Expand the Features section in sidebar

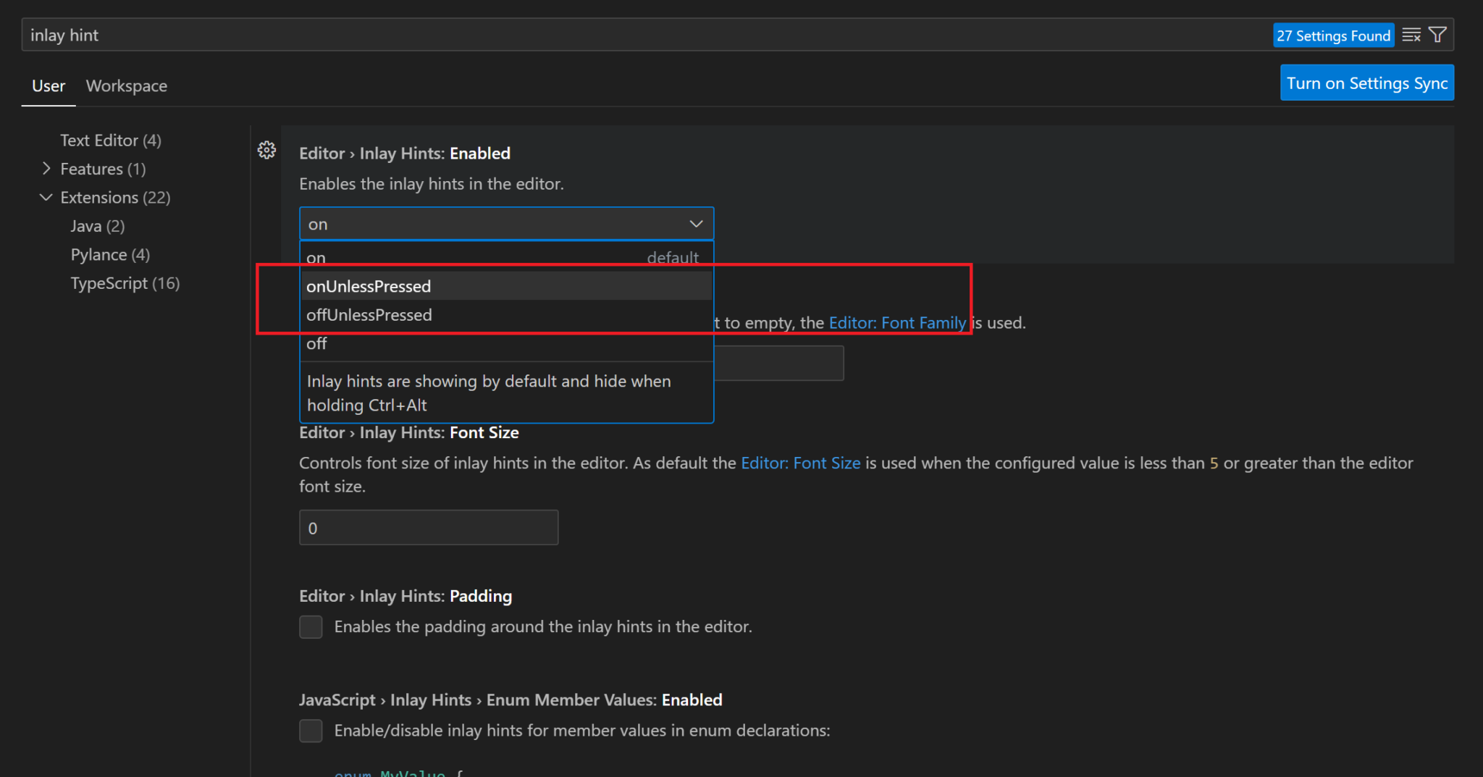click(46, 169)
